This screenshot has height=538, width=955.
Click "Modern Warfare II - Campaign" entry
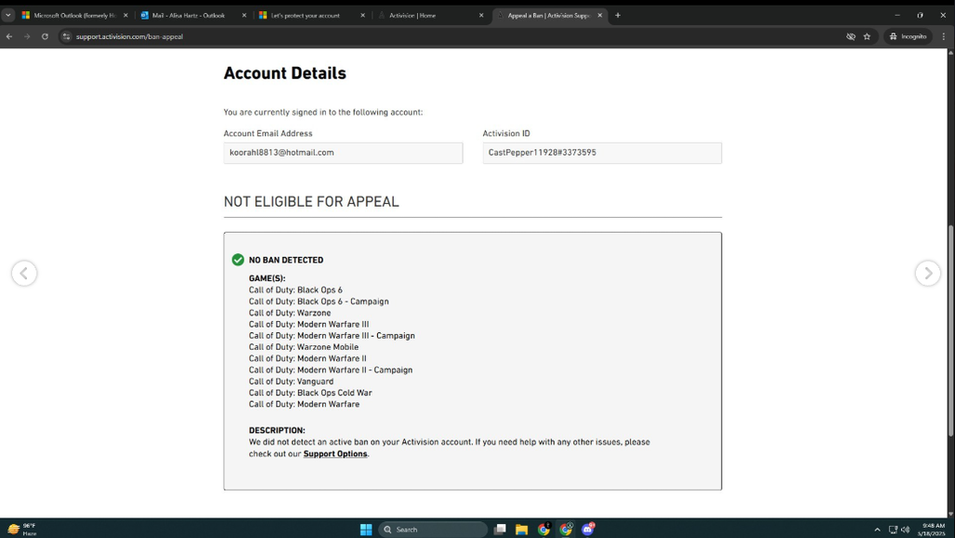coord(331,370)
